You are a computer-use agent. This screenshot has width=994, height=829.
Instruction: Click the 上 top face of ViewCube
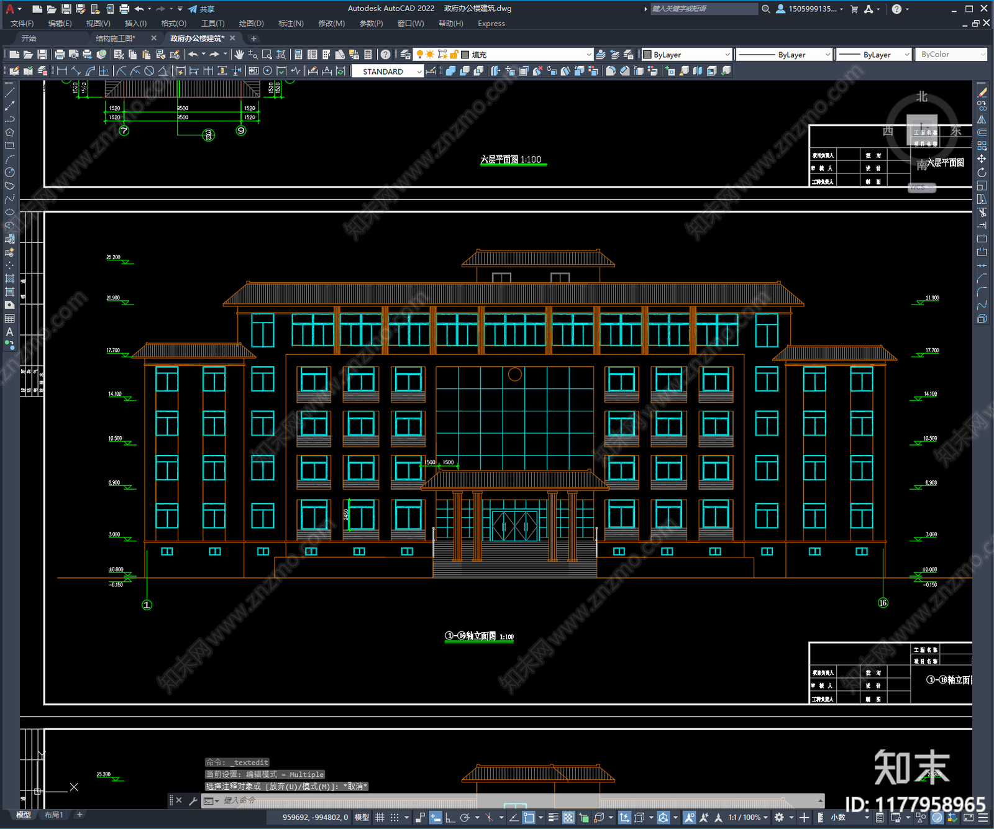[x=922, y=129]
